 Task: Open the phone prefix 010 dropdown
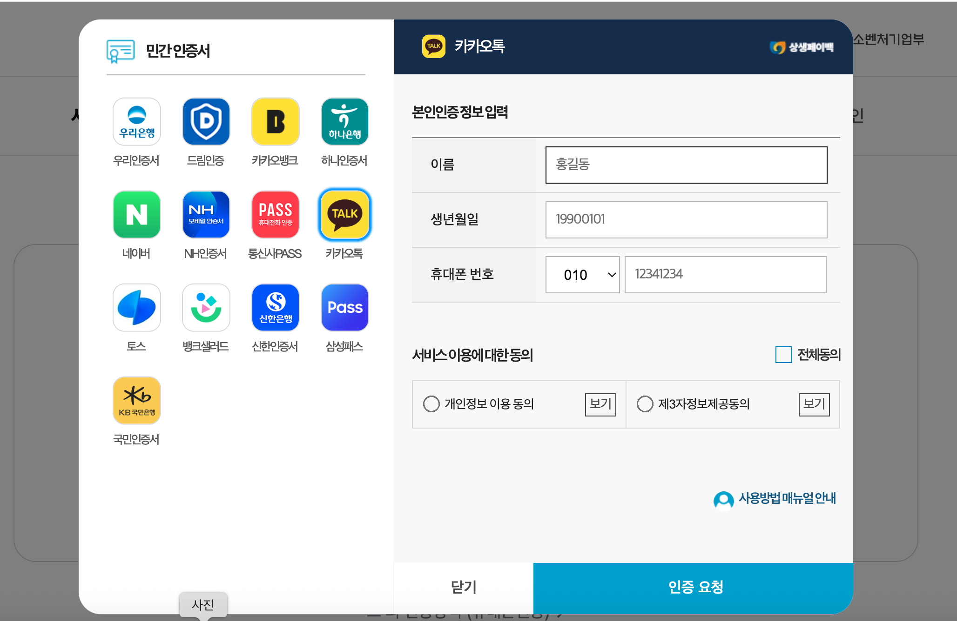[582, 275]
